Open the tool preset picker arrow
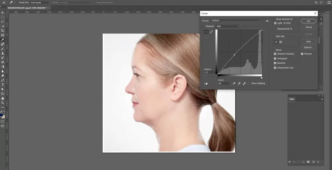332x170 pixels. [14, 3]
